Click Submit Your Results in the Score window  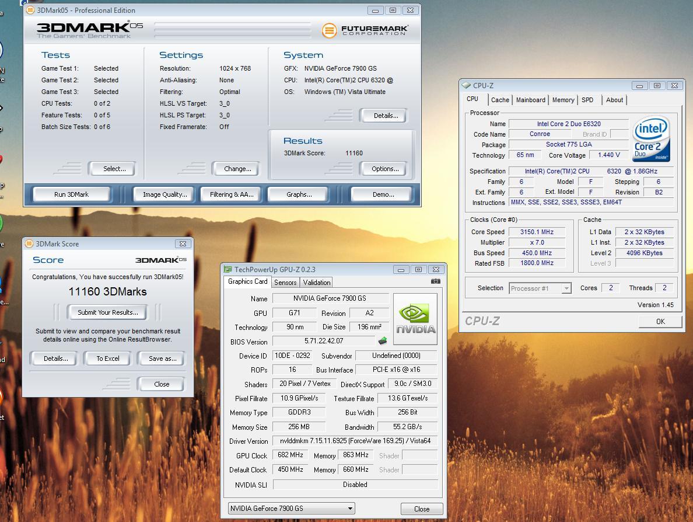pos(108,312)
